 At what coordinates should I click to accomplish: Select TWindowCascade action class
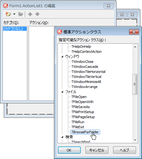click(x=85, y=67)
